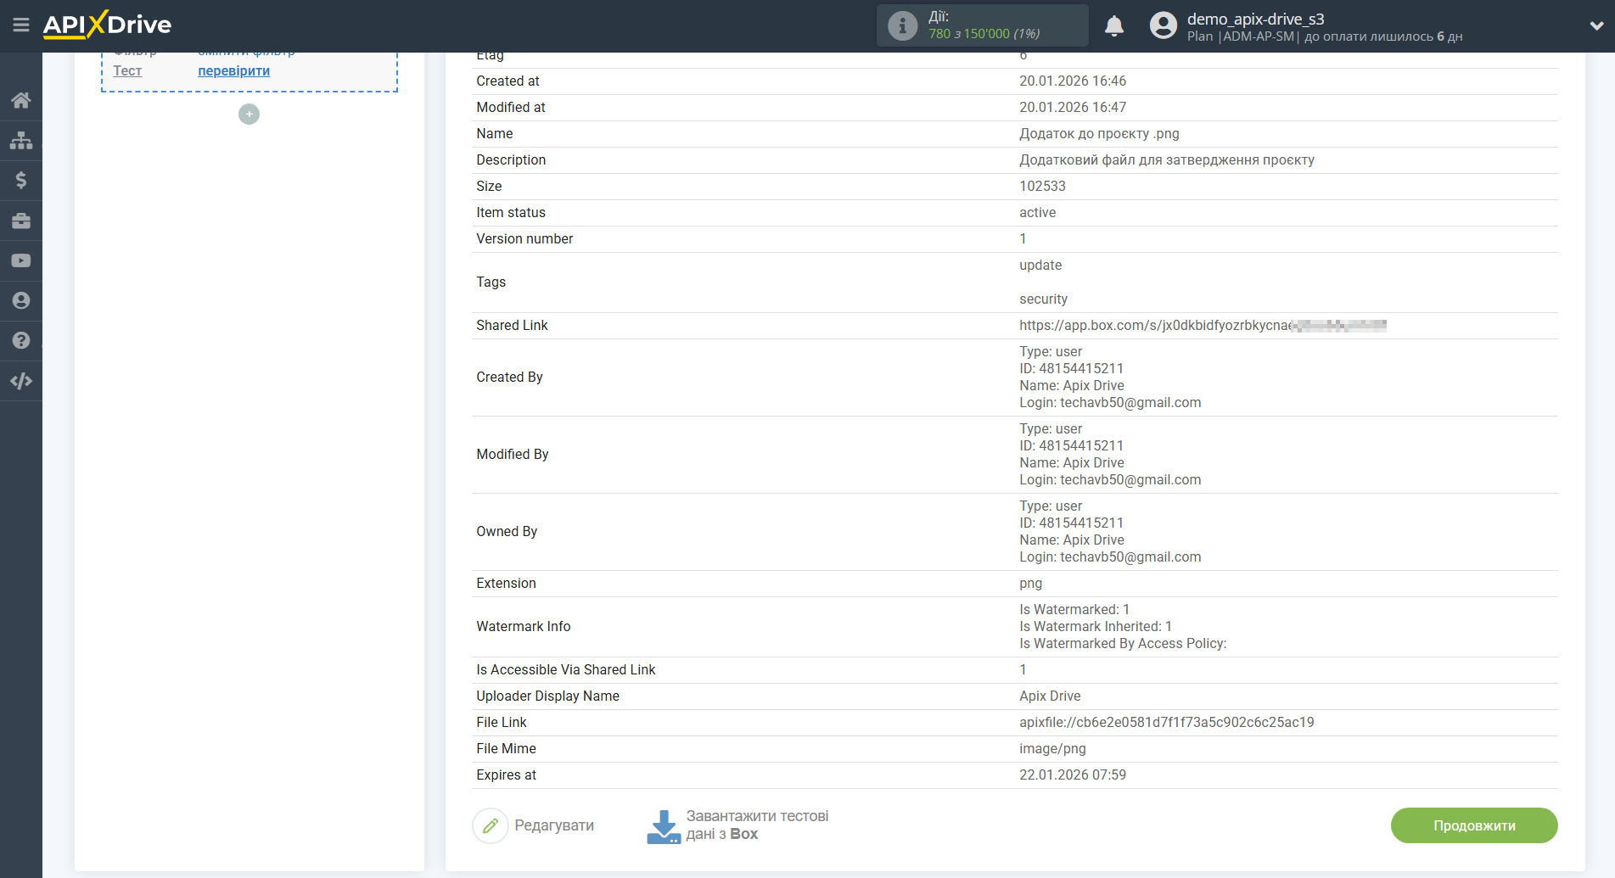The width and height of the screenshot is (1615, 878).
Task: Open the hamburger menu in the header
Action: point(21,25)
